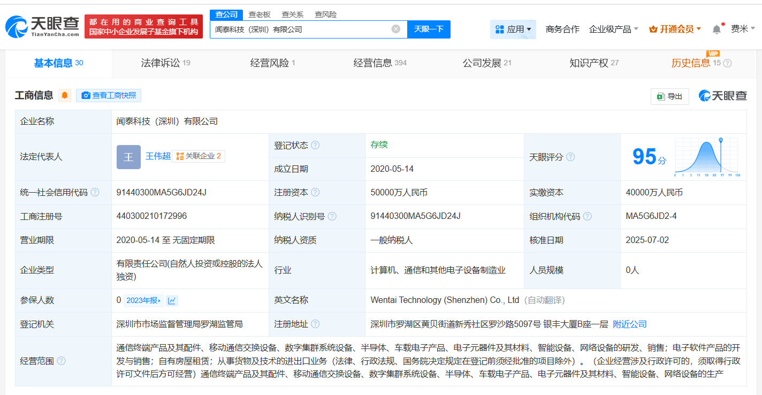Click the 天眼查 watermark logo beside export
Screen dimensions: 762x395
[x=722, y=96]
